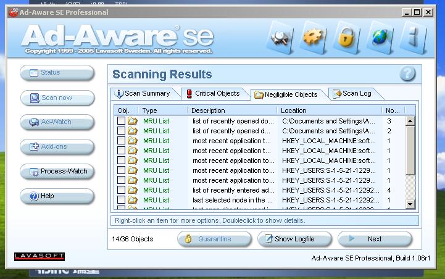Click the vertical scrollbar thumb

tap(410, 150)
